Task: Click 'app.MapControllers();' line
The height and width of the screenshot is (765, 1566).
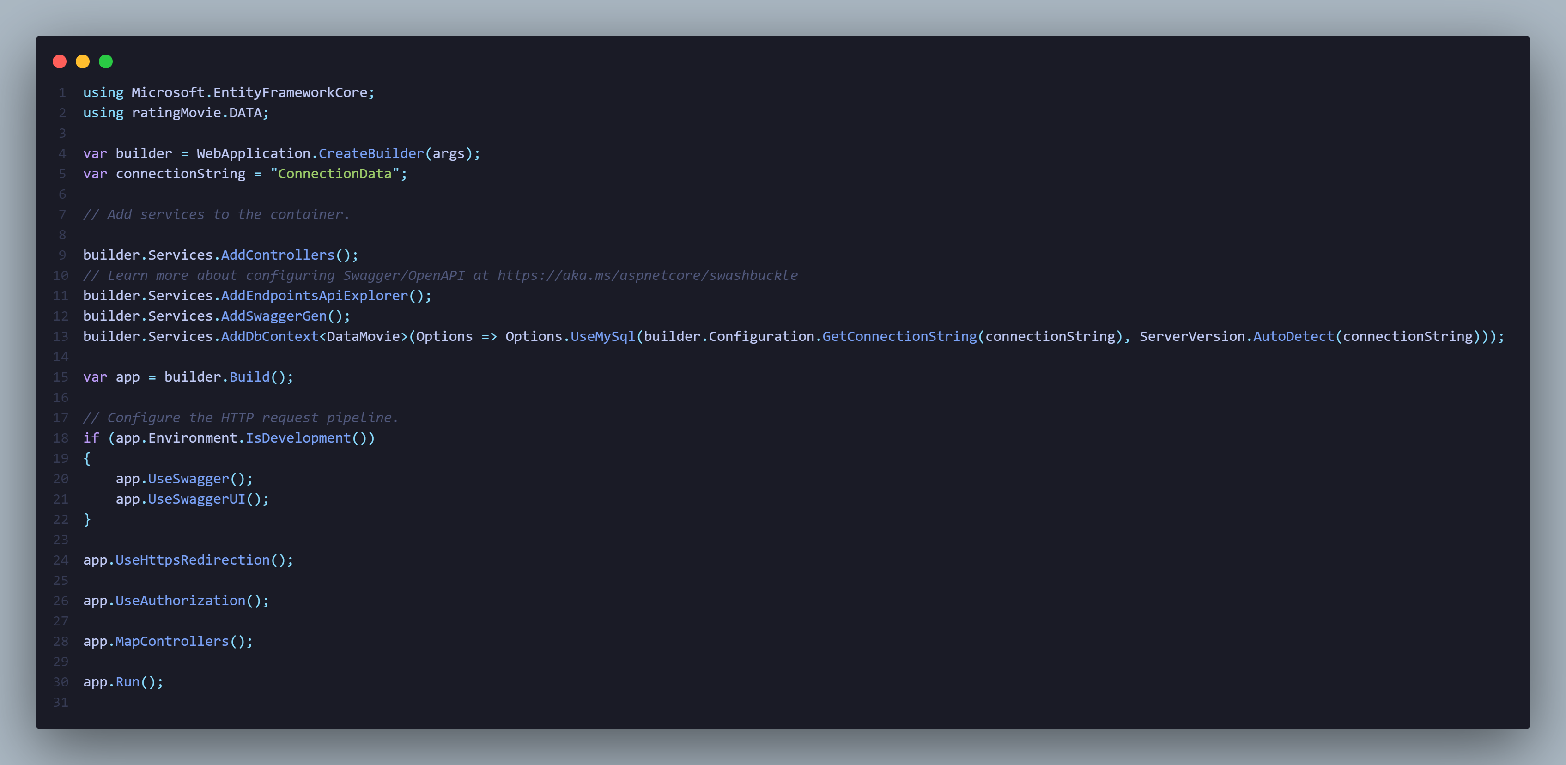Action: [x=168, y=642]
